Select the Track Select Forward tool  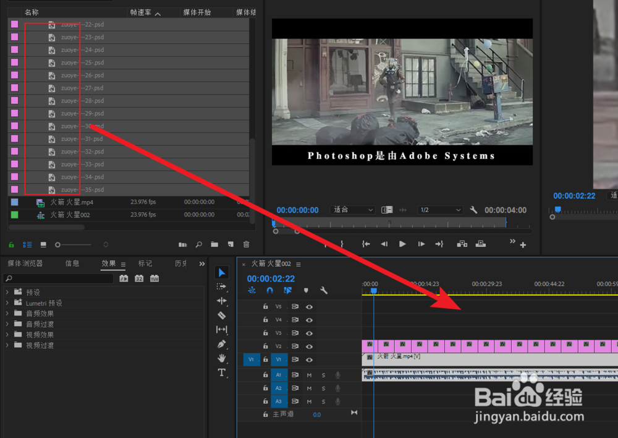click(221, 286)
